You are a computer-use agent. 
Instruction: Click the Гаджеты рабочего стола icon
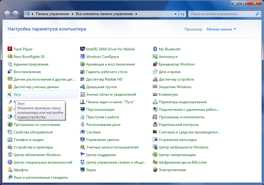(83, 72)
